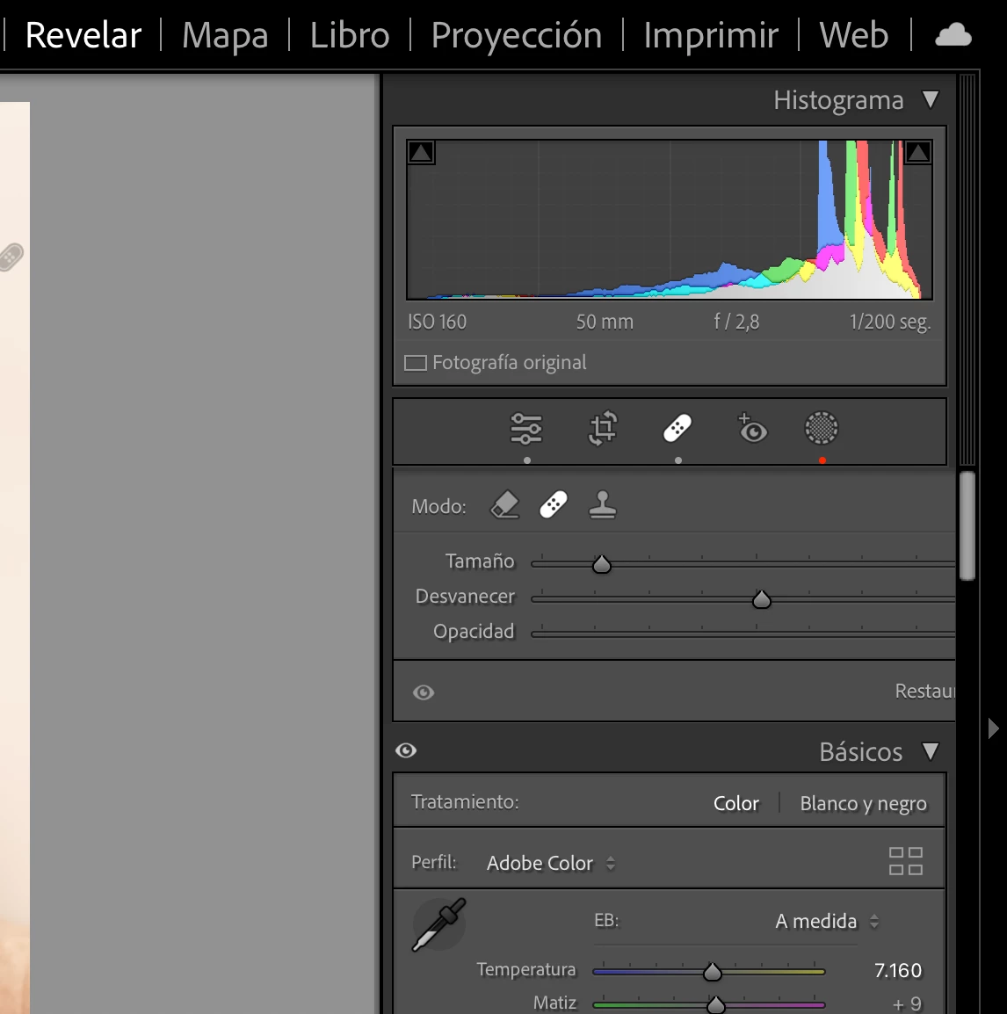Open the Edit sliders tool icon

click(x=525, y=428)
